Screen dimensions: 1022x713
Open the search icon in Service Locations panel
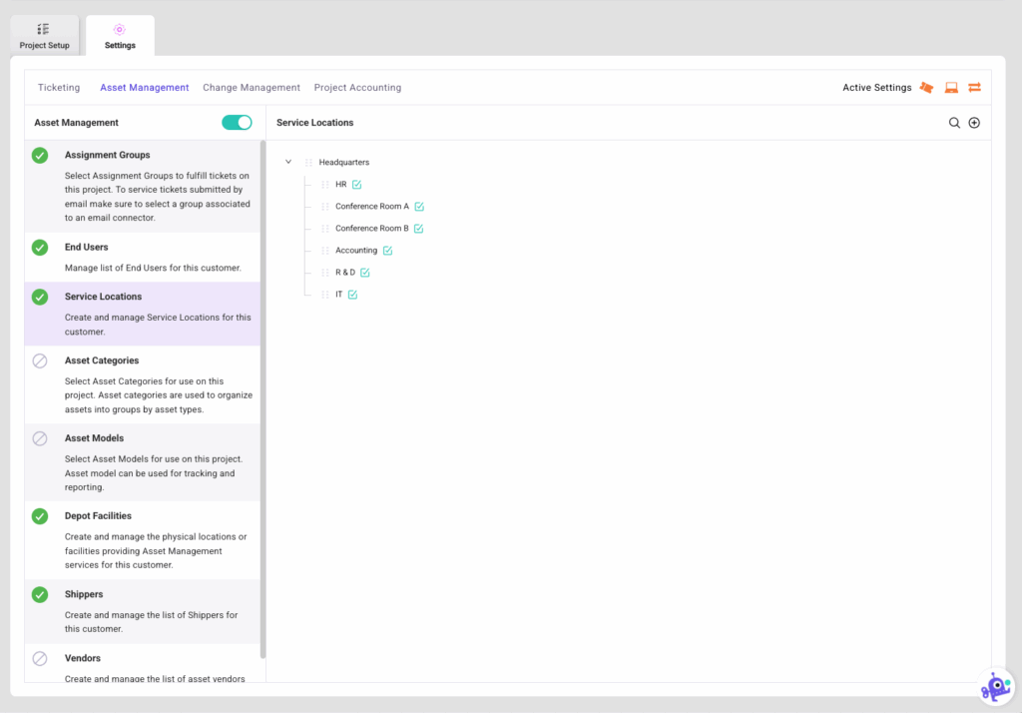click(x=954, y=122)
